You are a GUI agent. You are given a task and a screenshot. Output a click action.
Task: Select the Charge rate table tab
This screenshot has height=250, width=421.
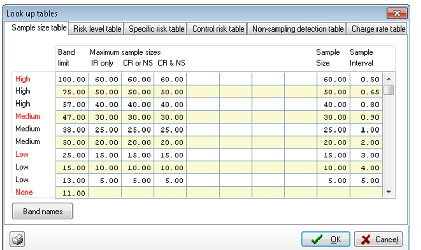click(x=378, y=28)
